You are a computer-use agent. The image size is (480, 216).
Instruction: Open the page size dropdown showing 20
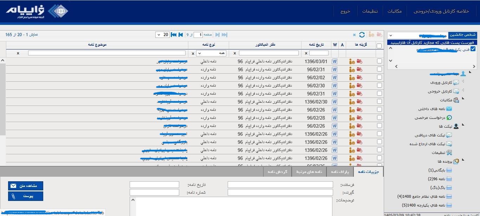[x=162, y=35]
